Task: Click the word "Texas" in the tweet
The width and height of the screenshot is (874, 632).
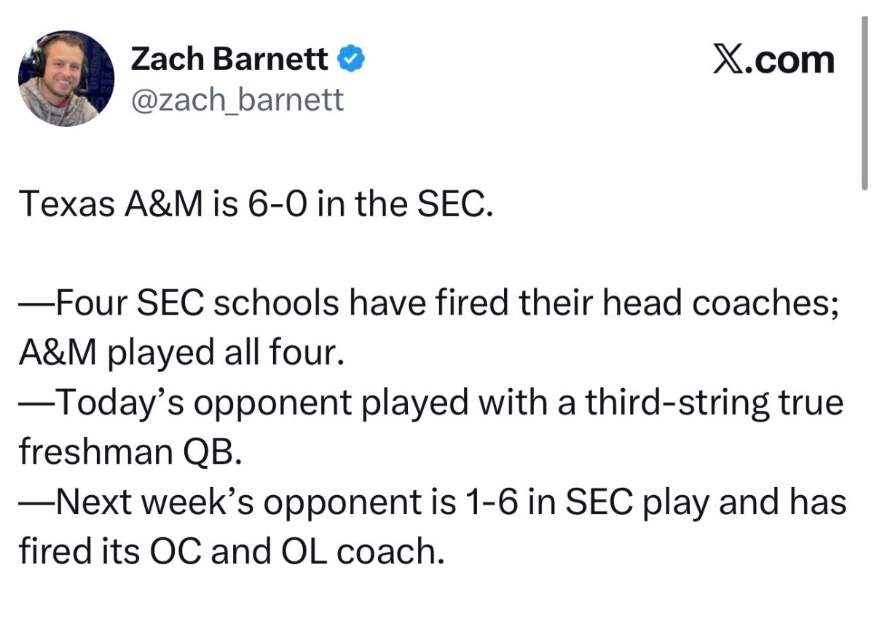Action: pos(66,206)
